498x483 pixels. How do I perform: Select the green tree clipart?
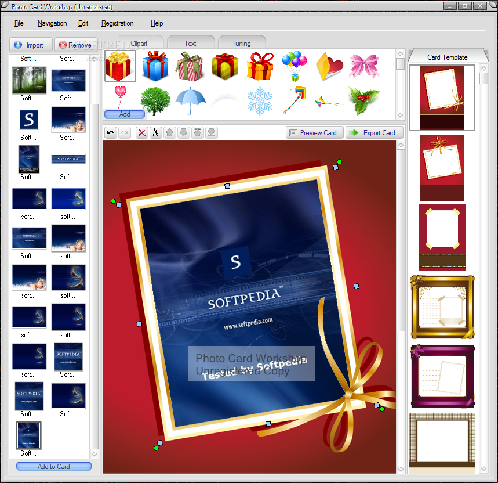pos(155,101)
